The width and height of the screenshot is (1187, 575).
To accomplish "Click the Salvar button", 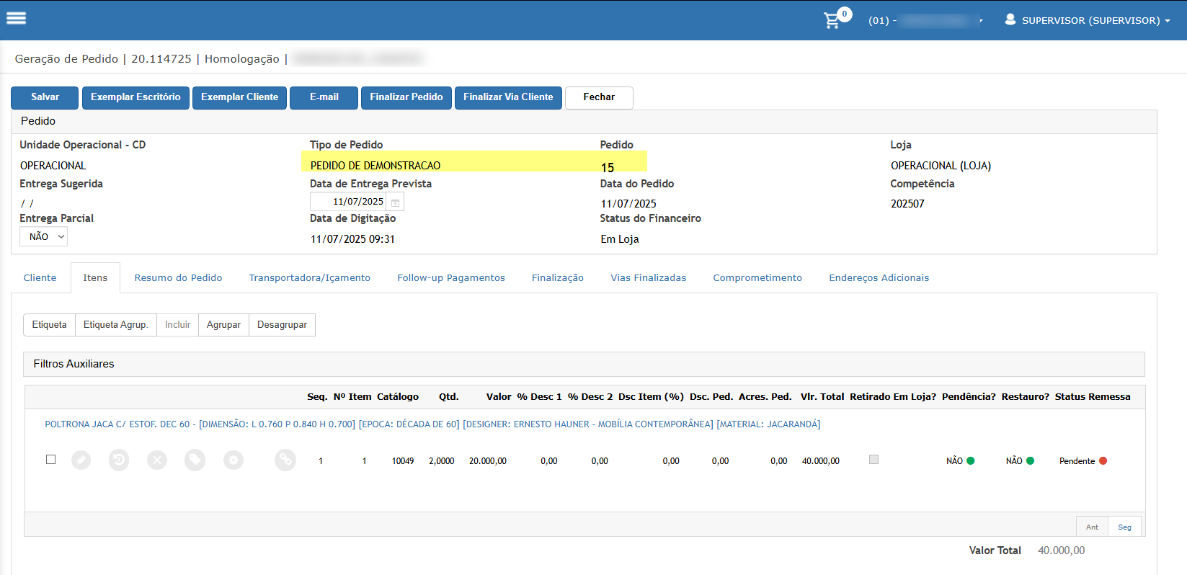I will point(45,97).
